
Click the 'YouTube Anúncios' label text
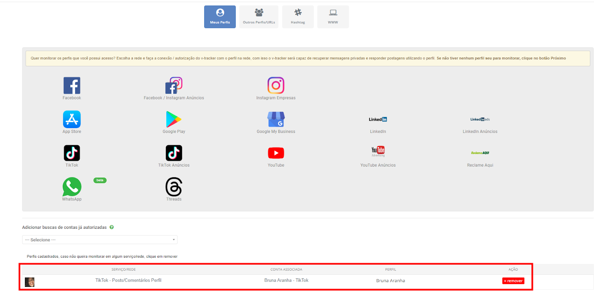coord(378,165)
